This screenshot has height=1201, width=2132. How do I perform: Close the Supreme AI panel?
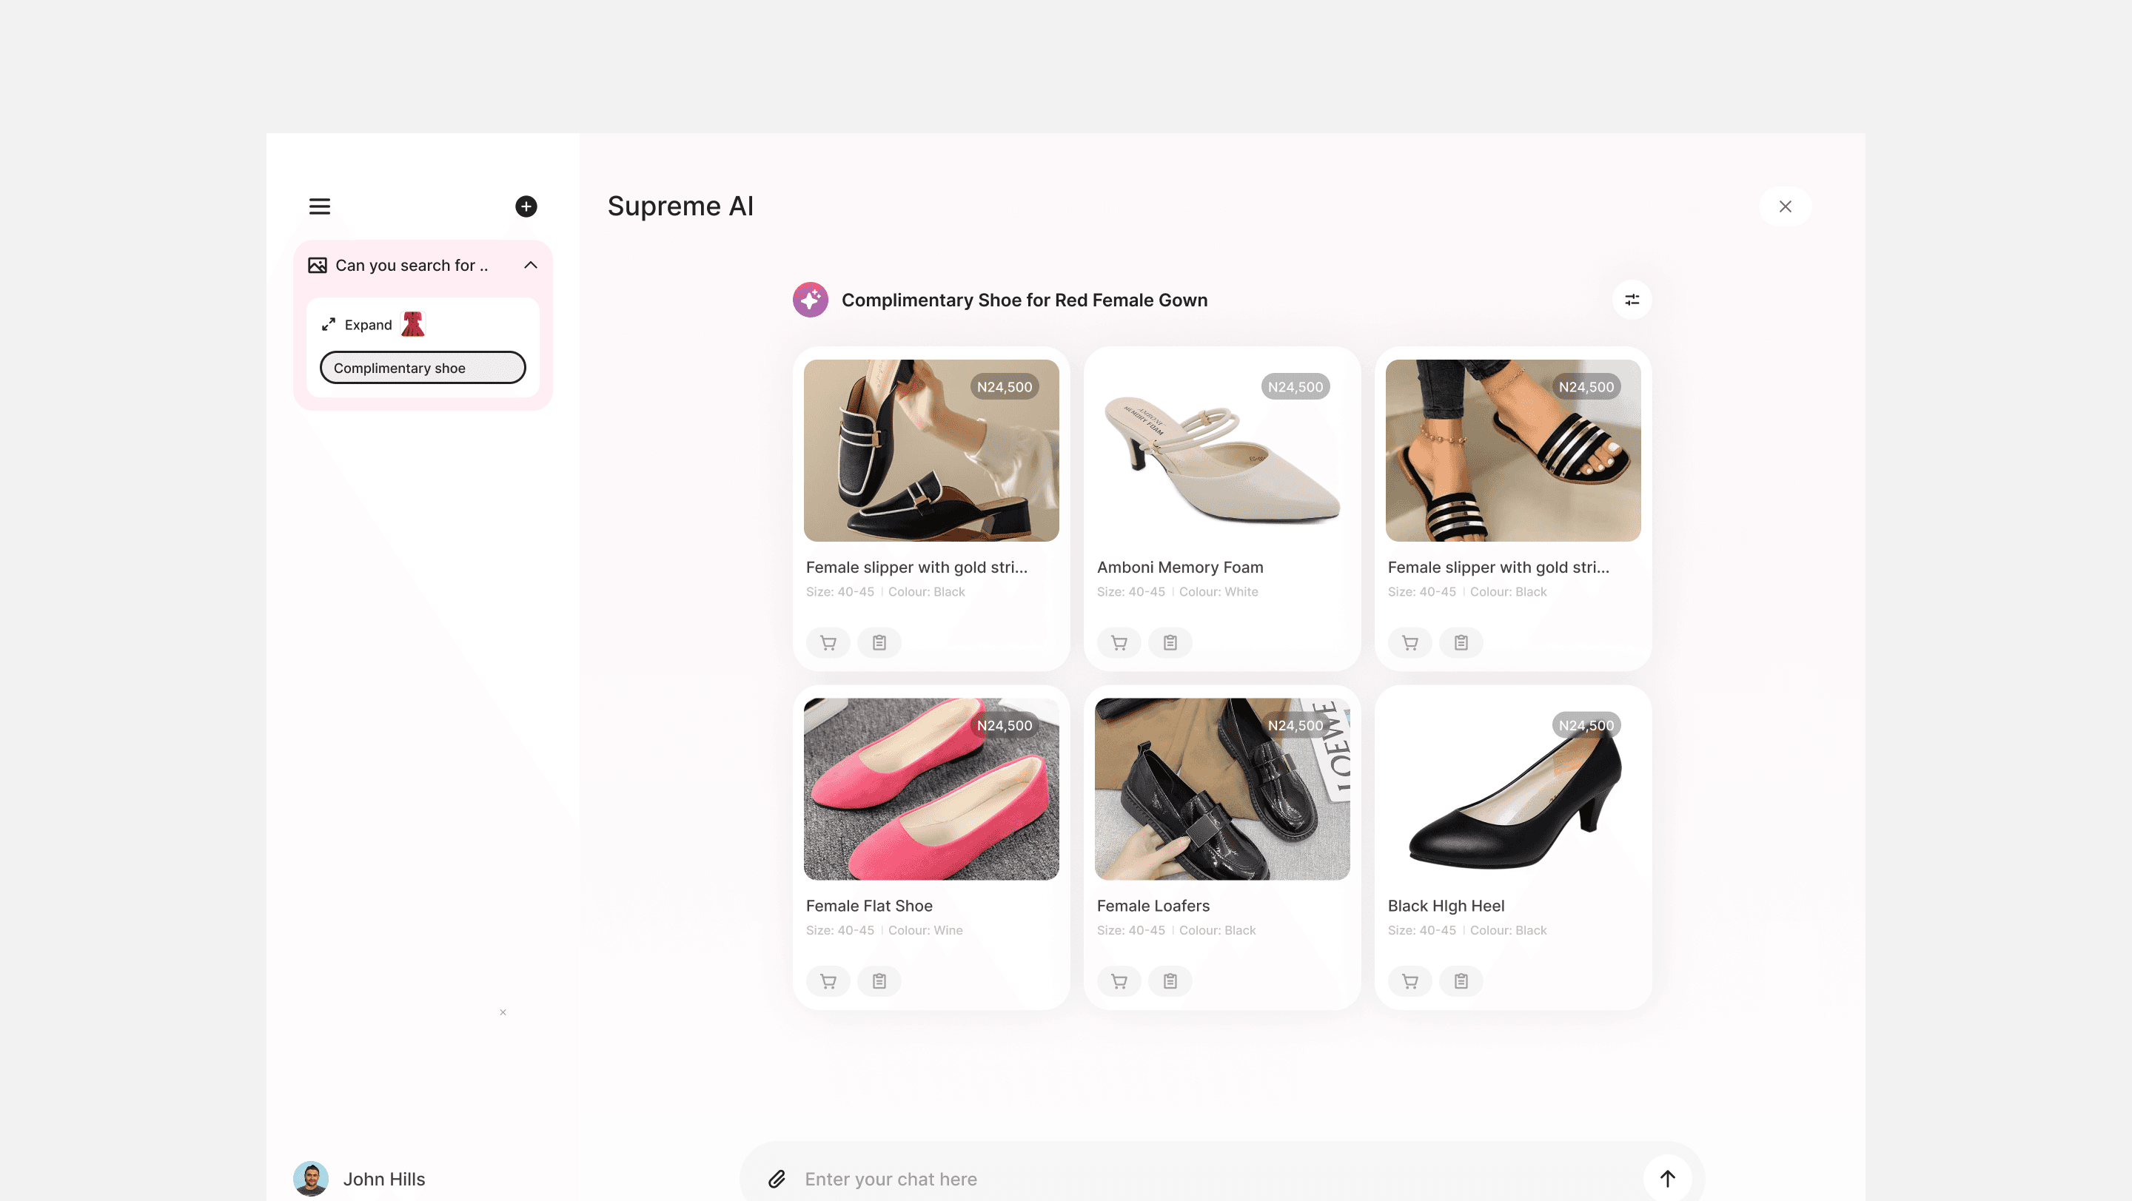click(1784, 206)
